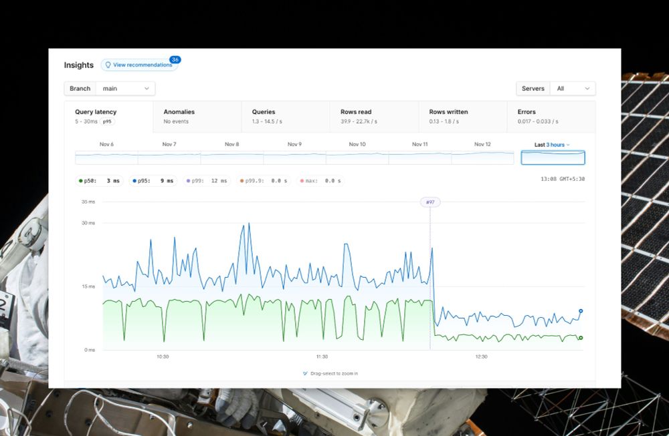Click the lightbulb icon beside View recommendations

108,65
